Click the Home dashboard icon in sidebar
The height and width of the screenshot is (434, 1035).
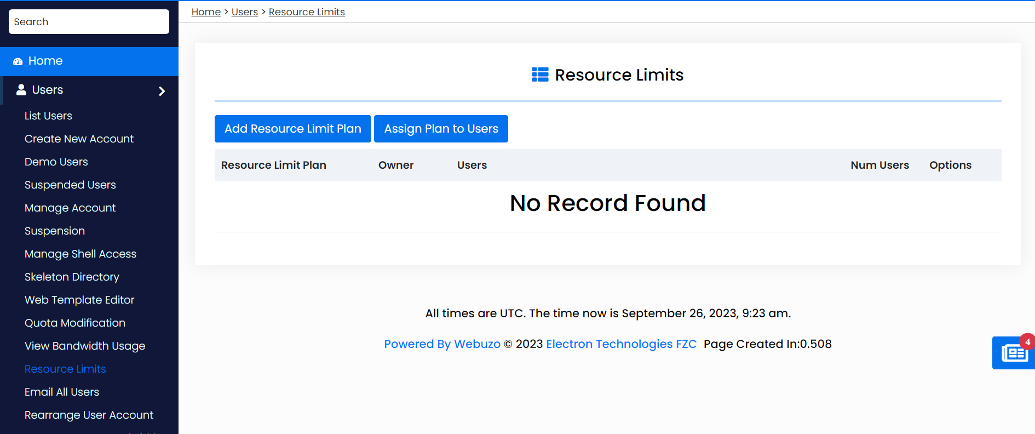(x=18, y=61)
